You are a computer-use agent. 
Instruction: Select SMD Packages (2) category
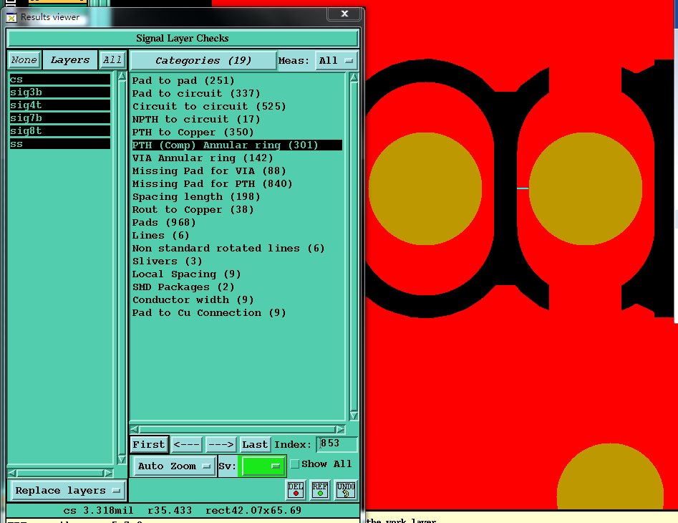tap(183, 287)
